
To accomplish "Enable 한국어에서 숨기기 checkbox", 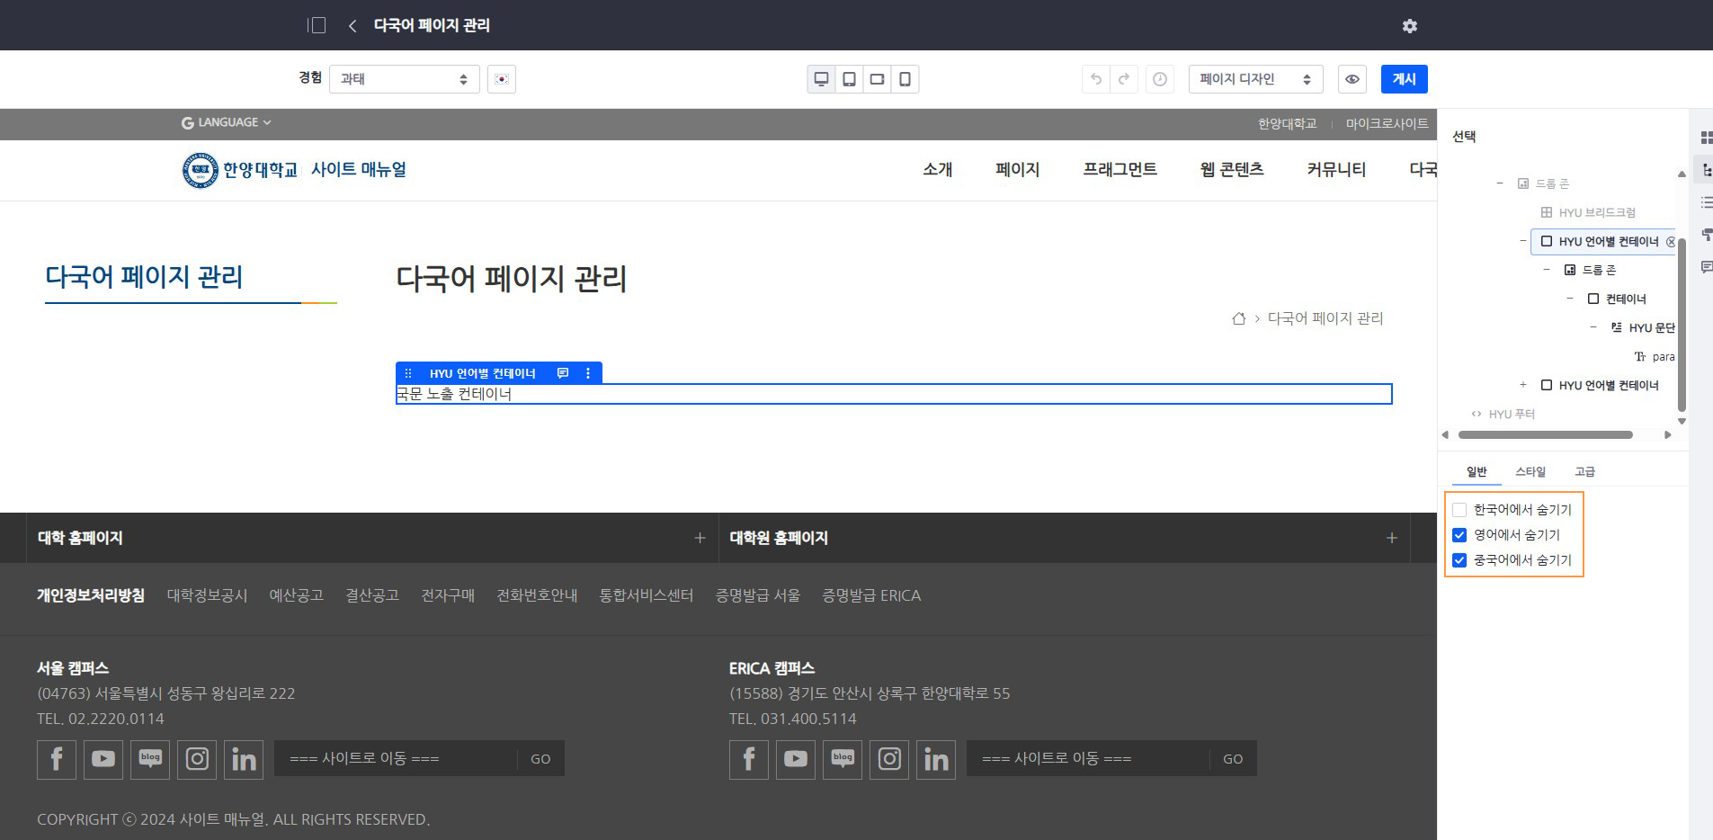I will pyautogui.click(x=1459, y=510).
